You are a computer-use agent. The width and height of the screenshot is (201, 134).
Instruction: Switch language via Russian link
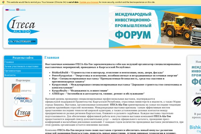[x=12, y=10]
